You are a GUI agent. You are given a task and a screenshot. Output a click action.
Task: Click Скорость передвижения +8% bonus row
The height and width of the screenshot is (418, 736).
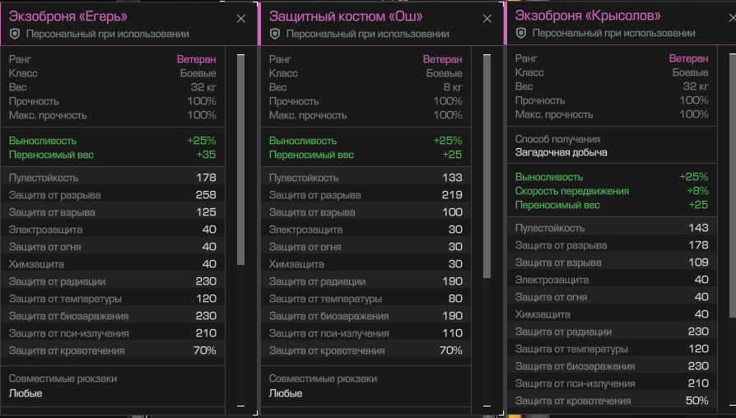tap(611, 190)
